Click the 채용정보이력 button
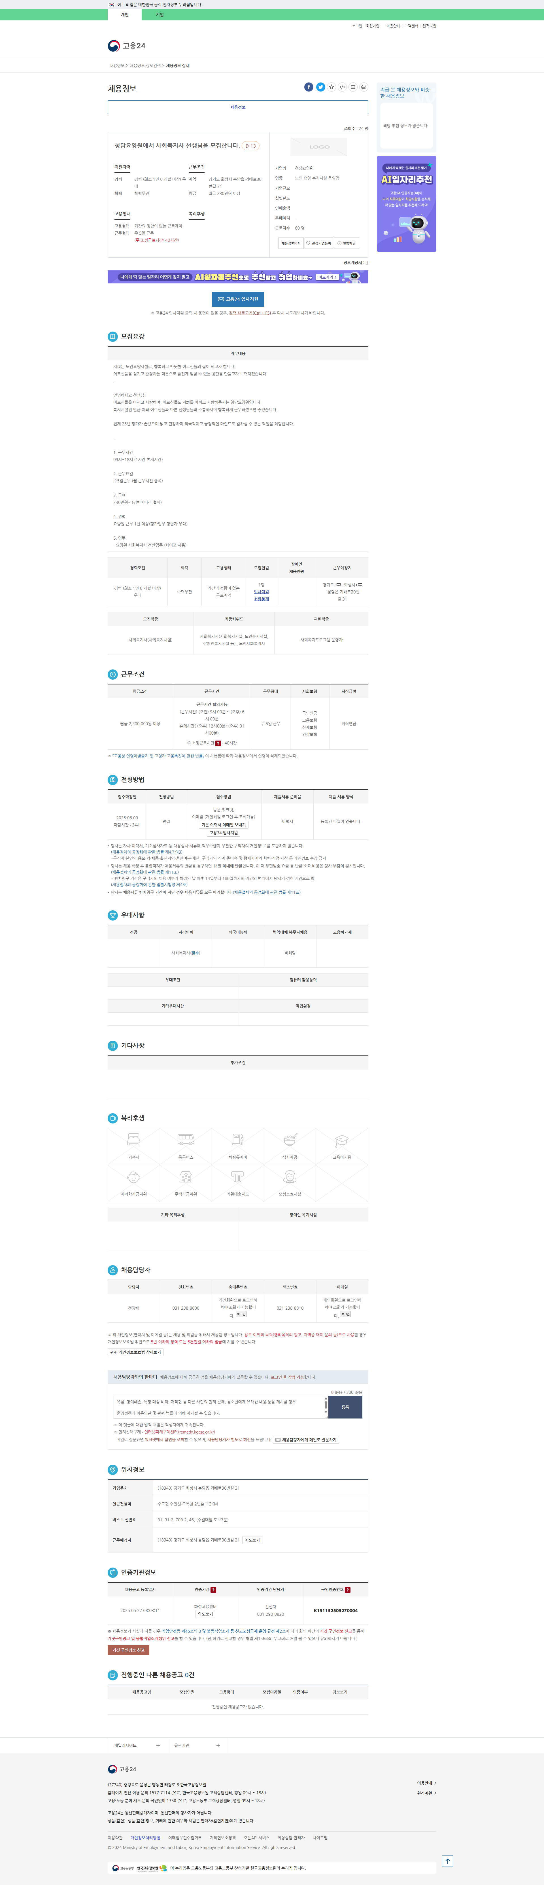Image resolution: width=544 pixels, height=1885 pixels. click(291, 243)
